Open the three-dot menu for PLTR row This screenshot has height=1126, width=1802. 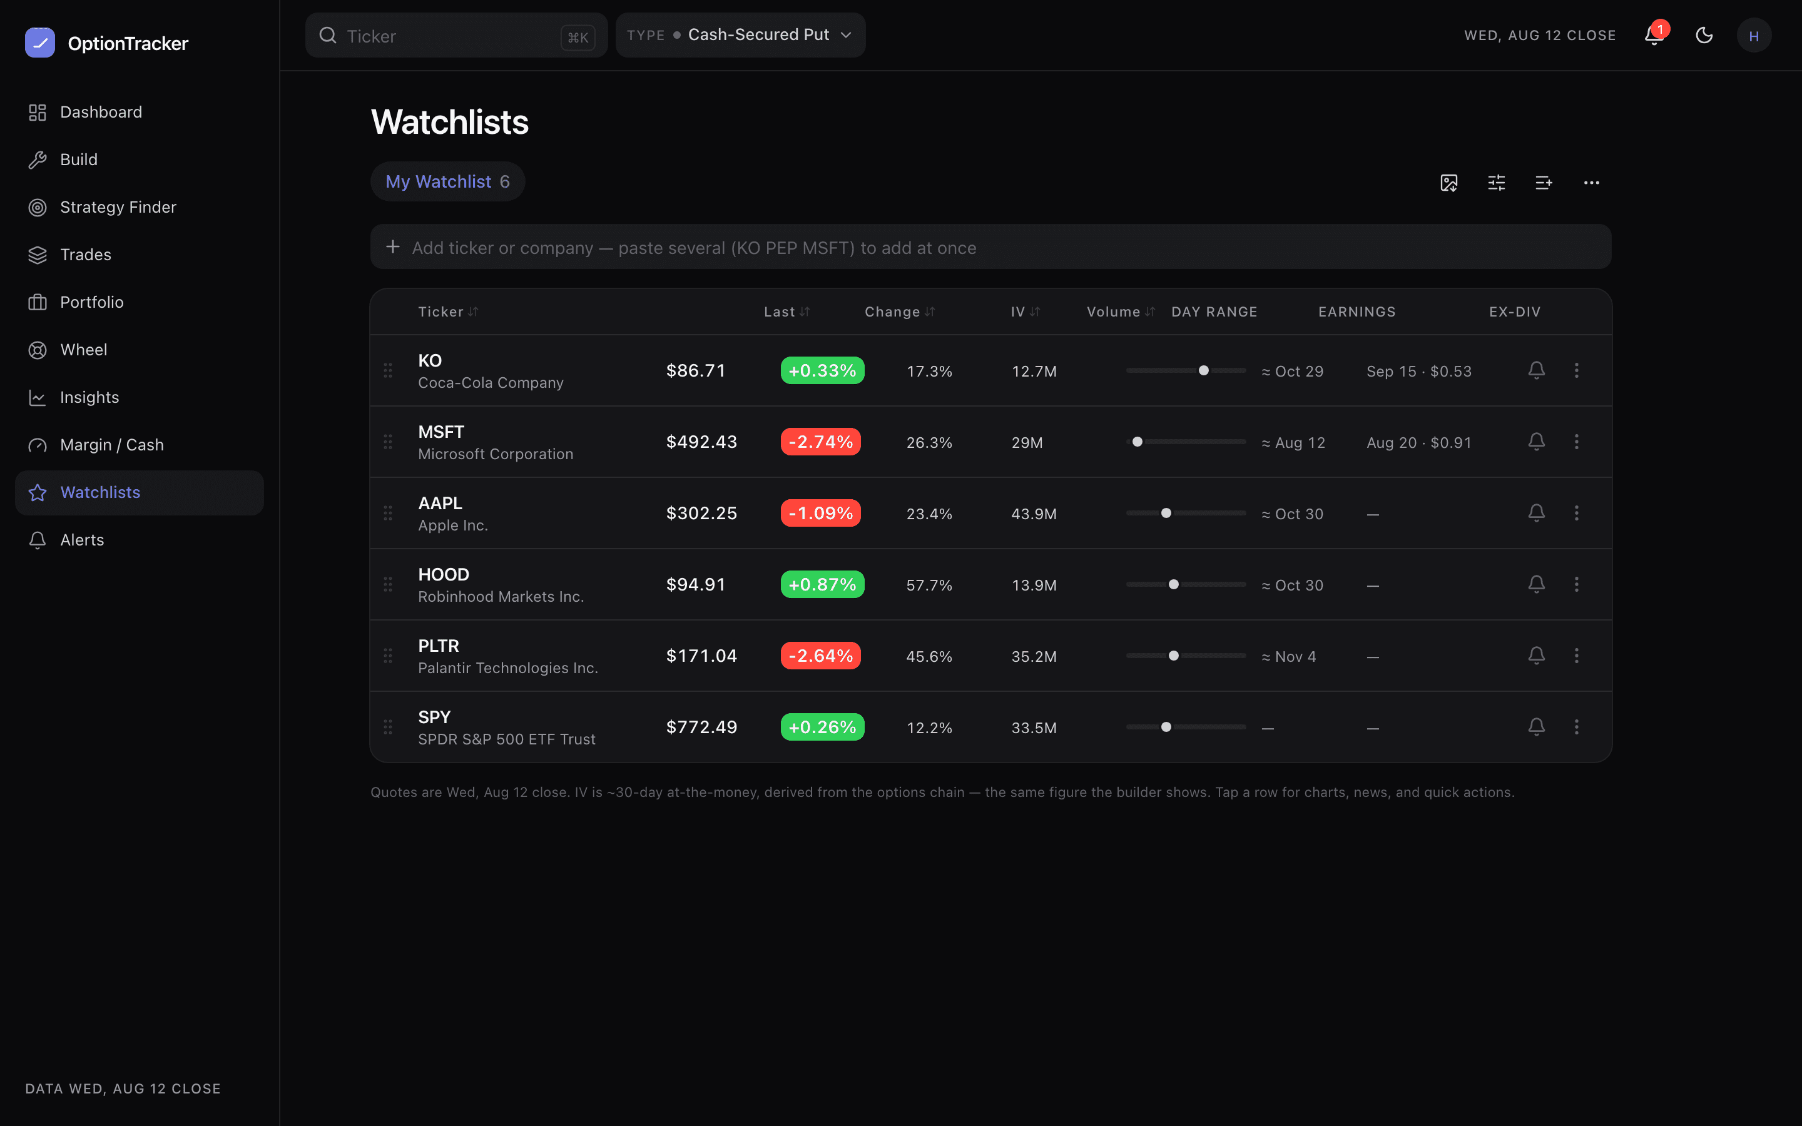tap(1576, 656)
